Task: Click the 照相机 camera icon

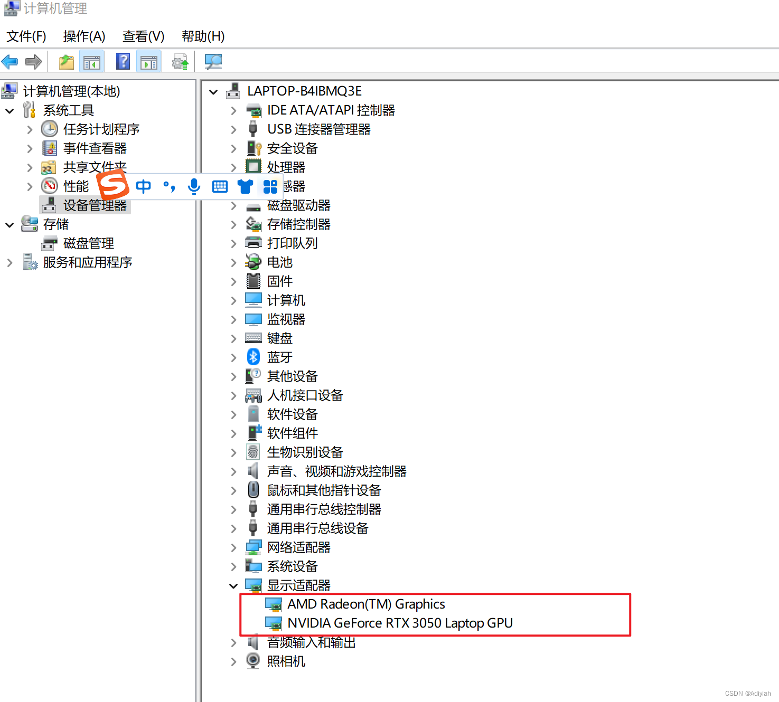Action: [x=254, y=661]
